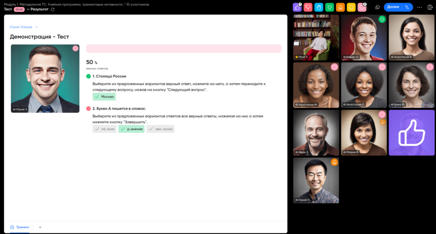Select the Анастасия С. video tile

tap(364, 85)
